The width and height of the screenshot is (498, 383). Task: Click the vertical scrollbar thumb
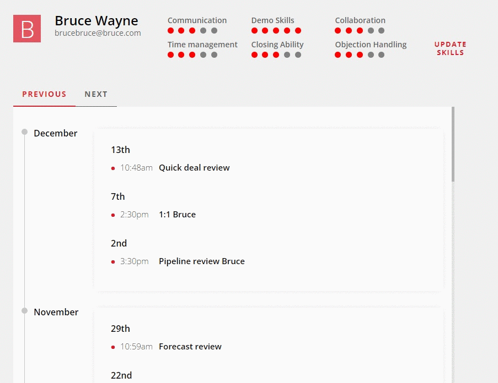453,144
